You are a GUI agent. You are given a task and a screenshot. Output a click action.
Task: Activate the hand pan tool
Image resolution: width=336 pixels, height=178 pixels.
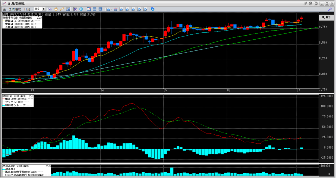click(x=56, y=9)
